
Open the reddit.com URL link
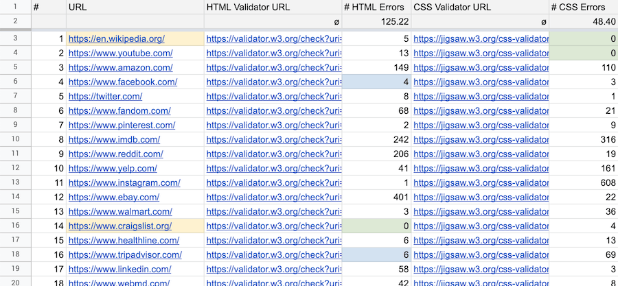pos(116,154)
